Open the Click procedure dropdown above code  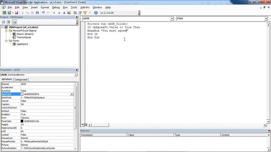pyautogui.click(x=266, y=19)
